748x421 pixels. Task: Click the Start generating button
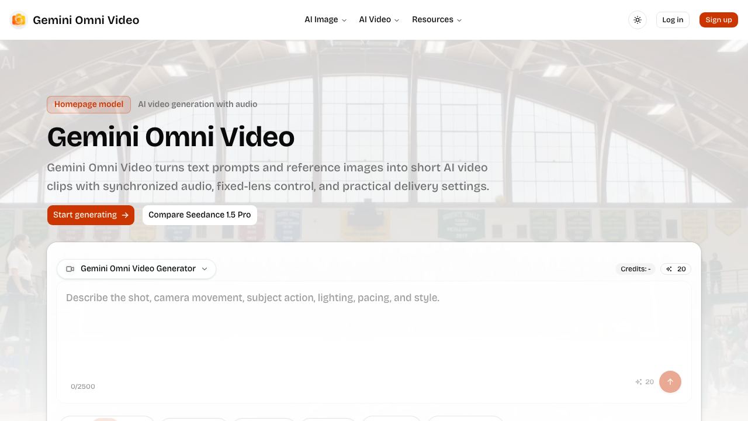91,215
